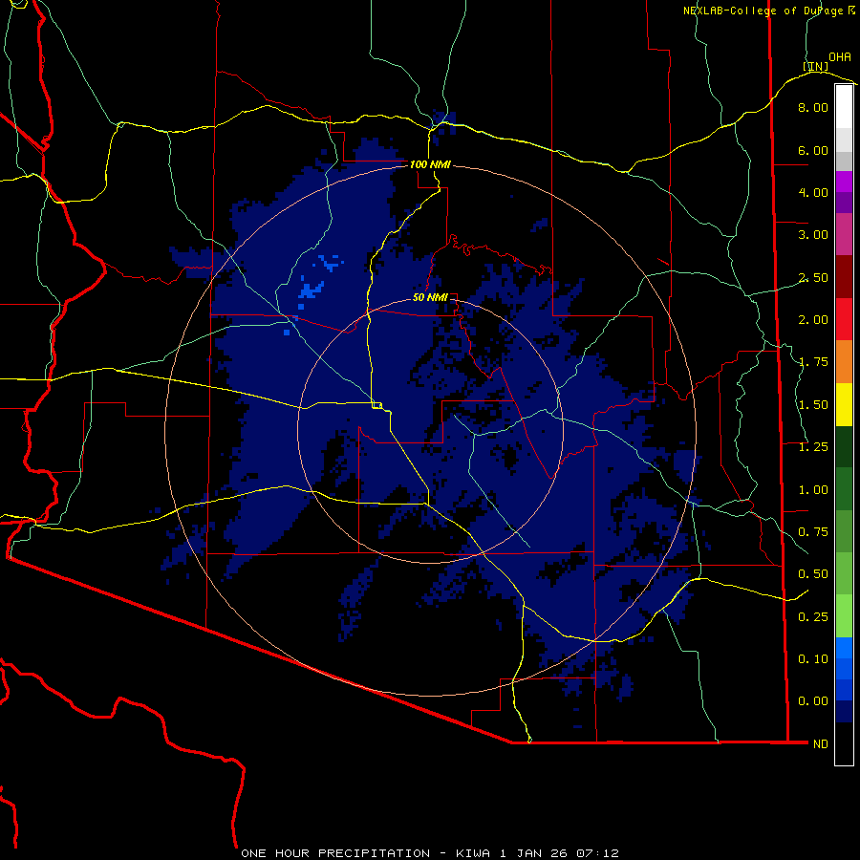The height and width of the screenshot is (860, 860).
Task: Click the 2.50 legend value
Action: pyautogui.click(x=813, y=277)
